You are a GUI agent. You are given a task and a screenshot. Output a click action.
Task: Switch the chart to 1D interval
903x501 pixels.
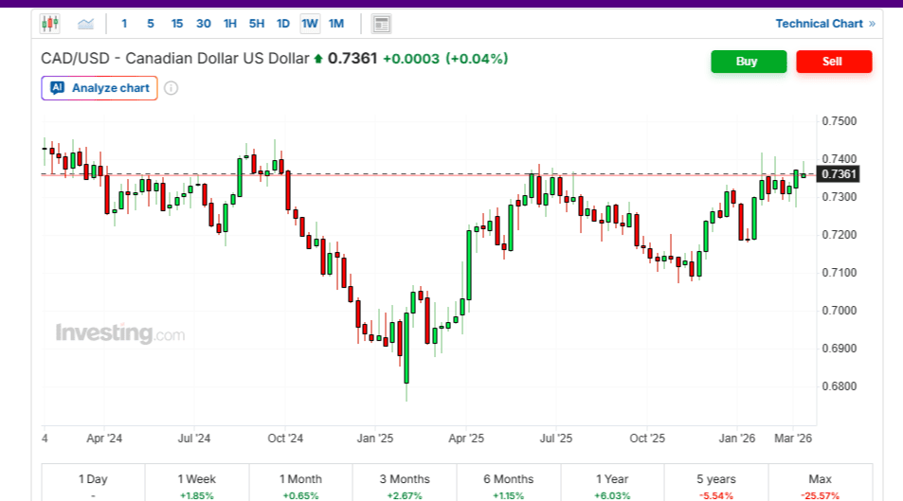pyautogui.click(x=283, y=24)
